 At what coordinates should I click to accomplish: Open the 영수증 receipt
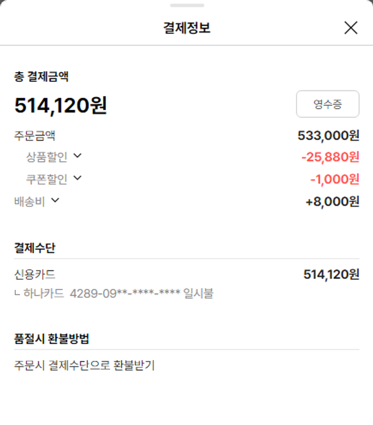tap(327, 104)
